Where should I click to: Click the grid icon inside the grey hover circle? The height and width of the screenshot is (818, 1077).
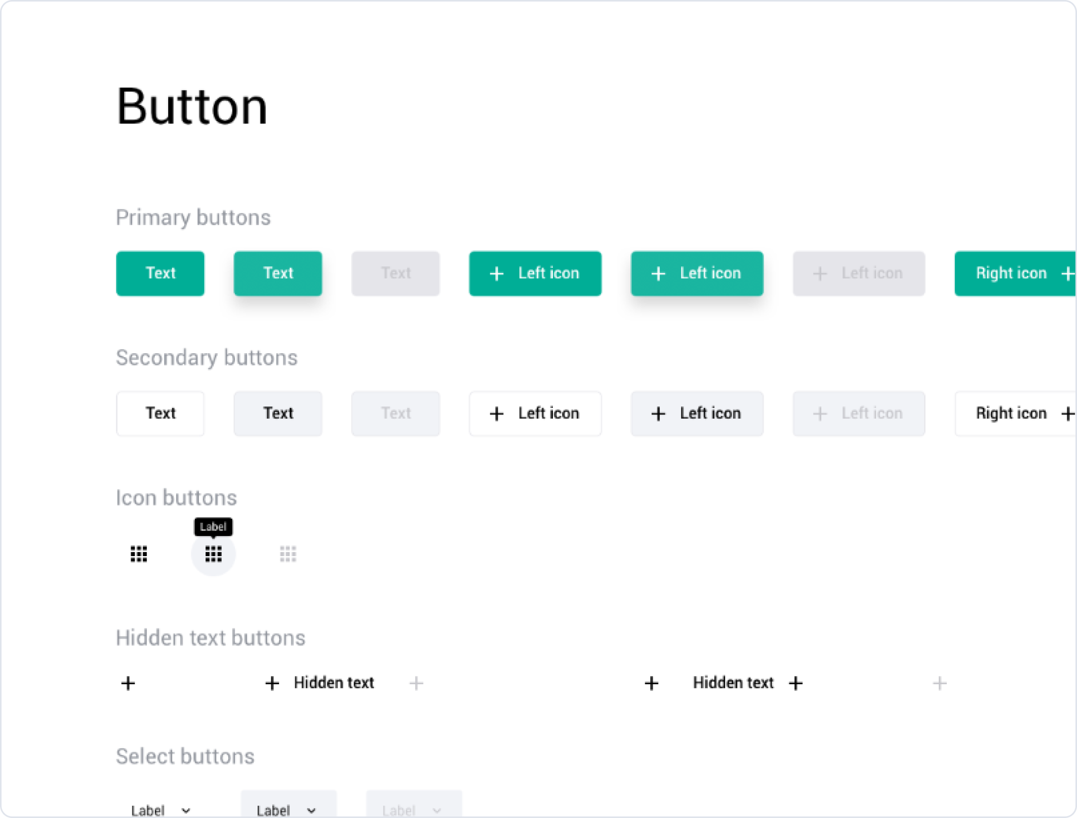click(x=213, y=554)
